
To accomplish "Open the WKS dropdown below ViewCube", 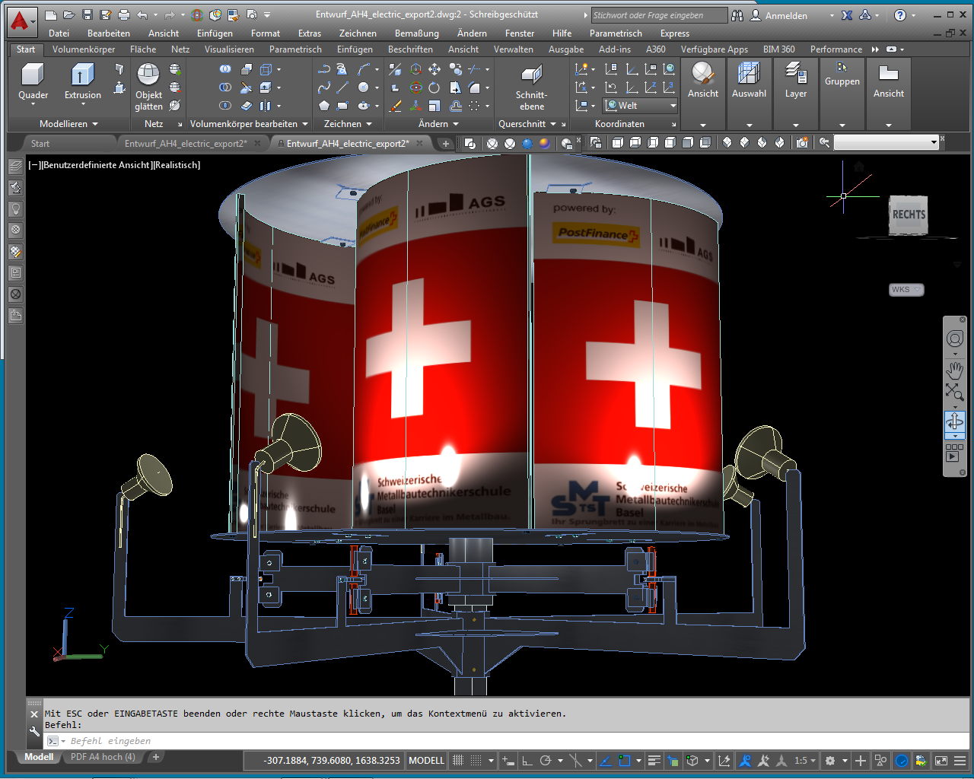I will (906, 290).
